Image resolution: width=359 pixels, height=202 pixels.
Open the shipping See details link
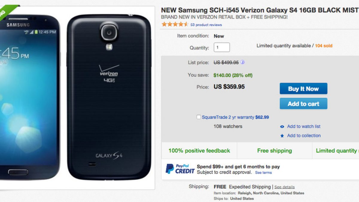click(285, 187)
